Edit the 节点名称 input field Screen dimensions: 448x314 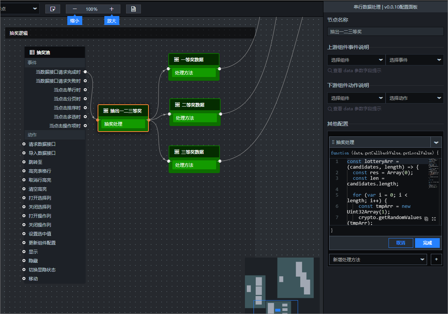coord(385,32)
